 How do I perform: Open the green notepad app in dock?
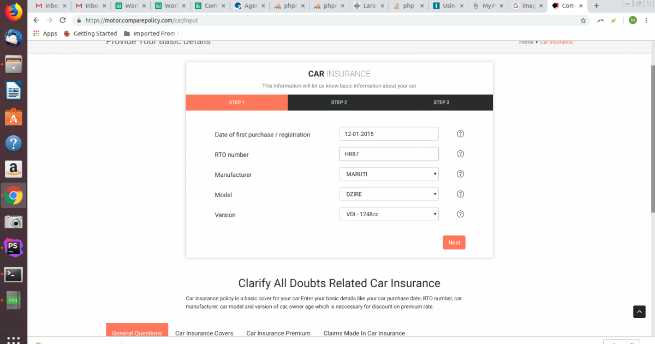pyautogui.click(x=13, y=301)
